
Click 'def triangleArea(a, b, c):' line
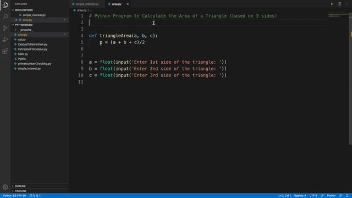coord(123,36)
